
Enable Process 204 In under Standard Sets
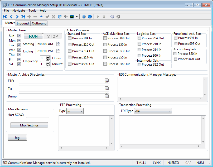pyautogui.click(x=70, y=38)
